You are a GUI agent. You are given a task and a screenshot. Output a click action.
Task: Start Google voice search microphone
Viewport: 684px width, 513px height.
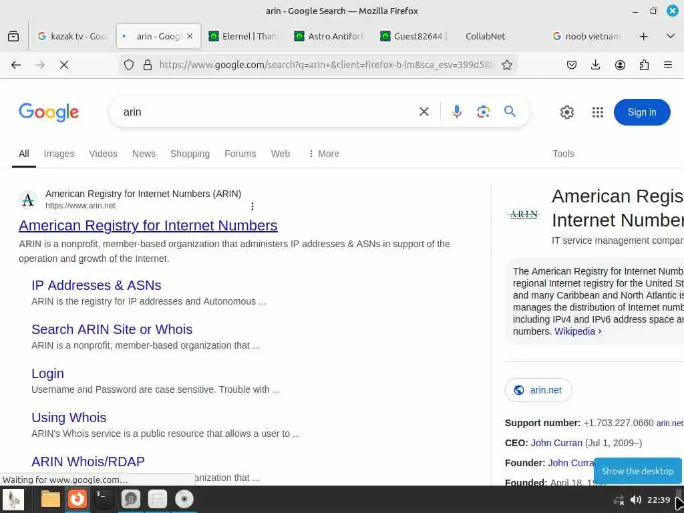coord(457,112)
